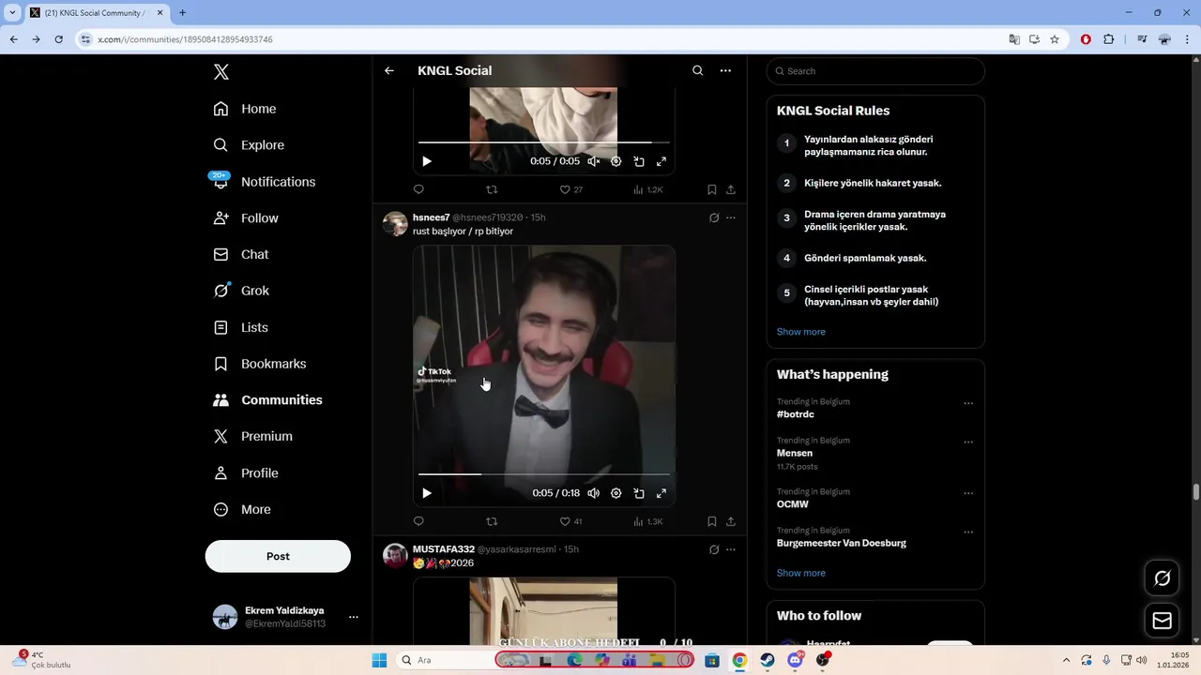Viewport: 1201px width, 675px height.
Task: View analytics for hsnees7 post (1.3K)
Action: pos(647,521)
